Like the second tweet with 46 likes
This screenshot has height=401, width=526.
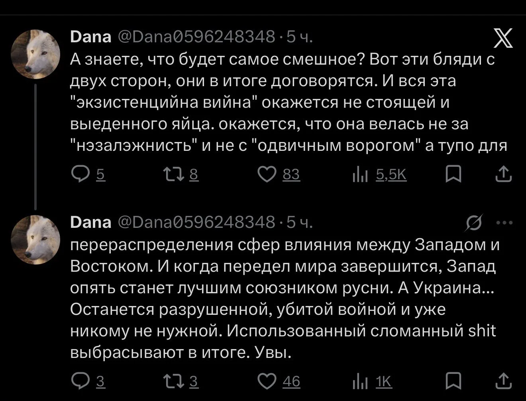279,381
